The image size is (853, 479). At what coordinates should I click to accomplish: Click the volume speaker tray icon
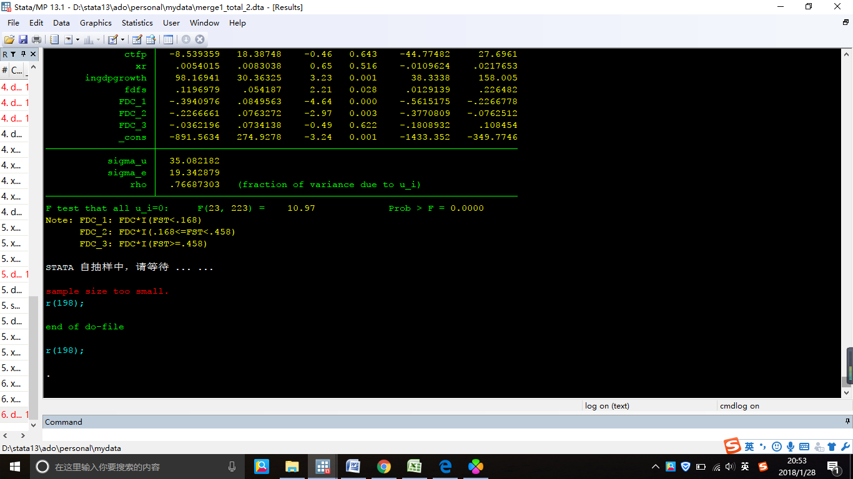pos(730,467)
